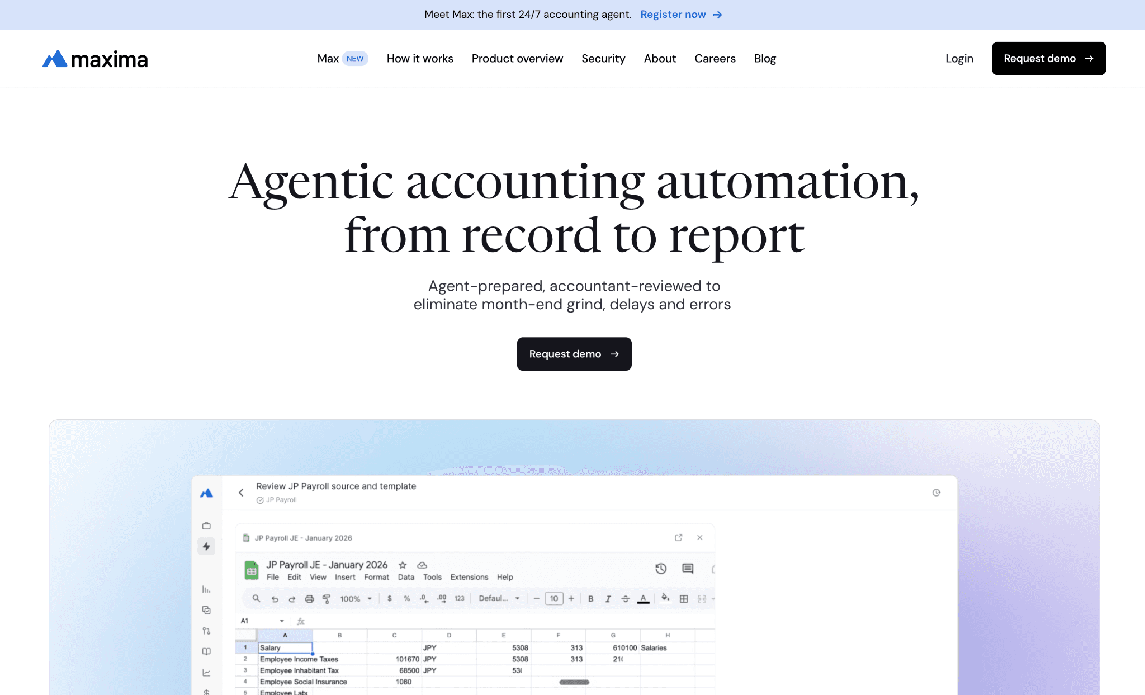Open spreadsheet version history

661,569
